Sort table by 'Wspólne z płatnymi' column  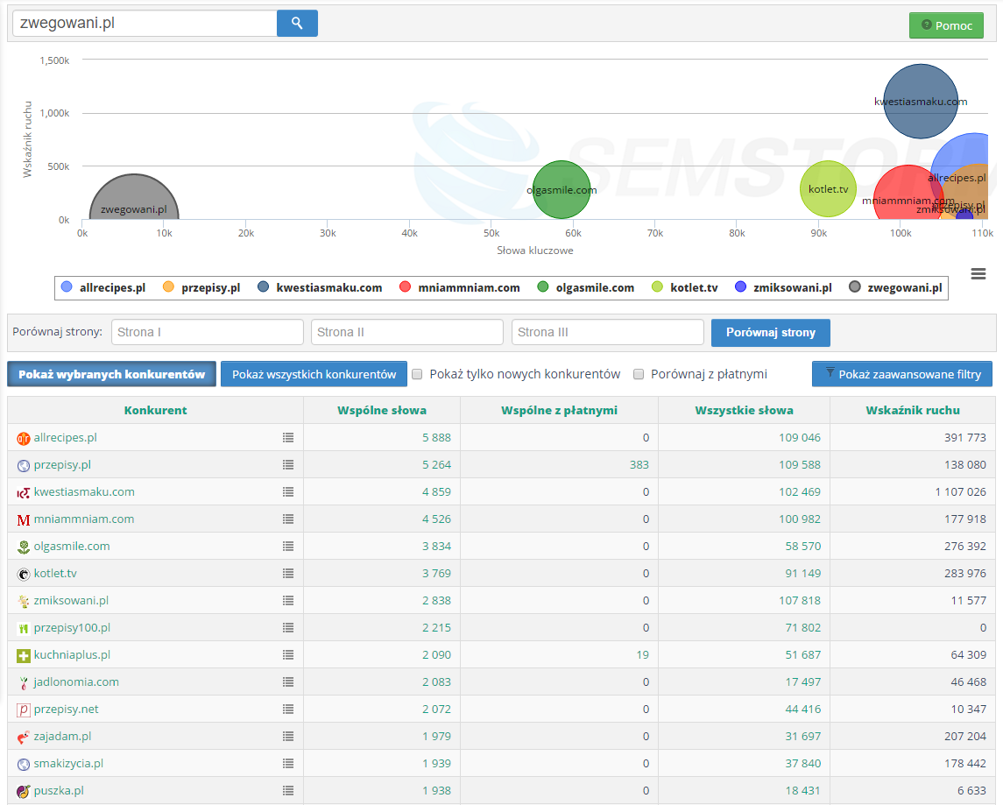click(x=559, y=411)
